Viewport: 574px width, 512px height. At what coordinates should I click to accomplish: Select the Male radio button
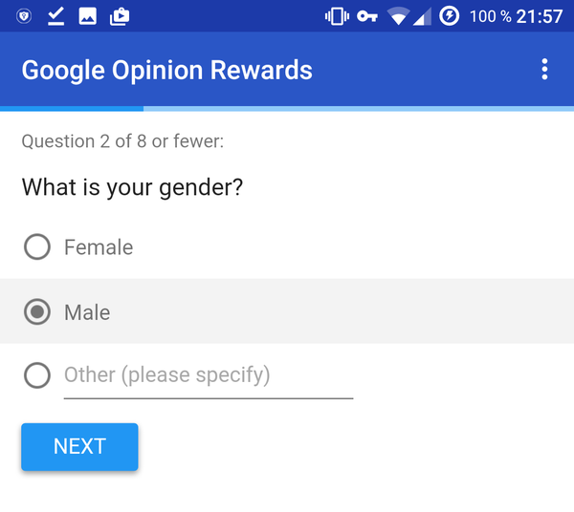37,312
